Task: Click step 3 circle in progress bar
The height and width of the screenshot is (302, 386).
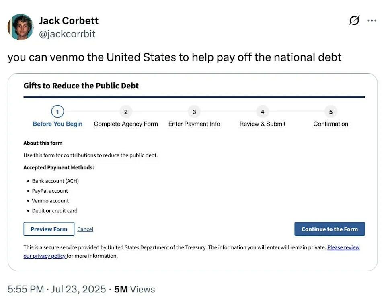Action: click(194, 112)
